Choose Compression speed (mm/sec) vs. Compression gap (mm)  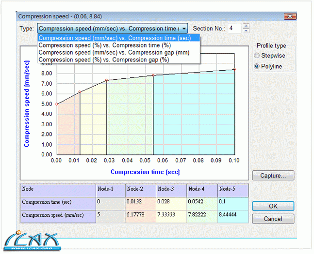(115, 52)
